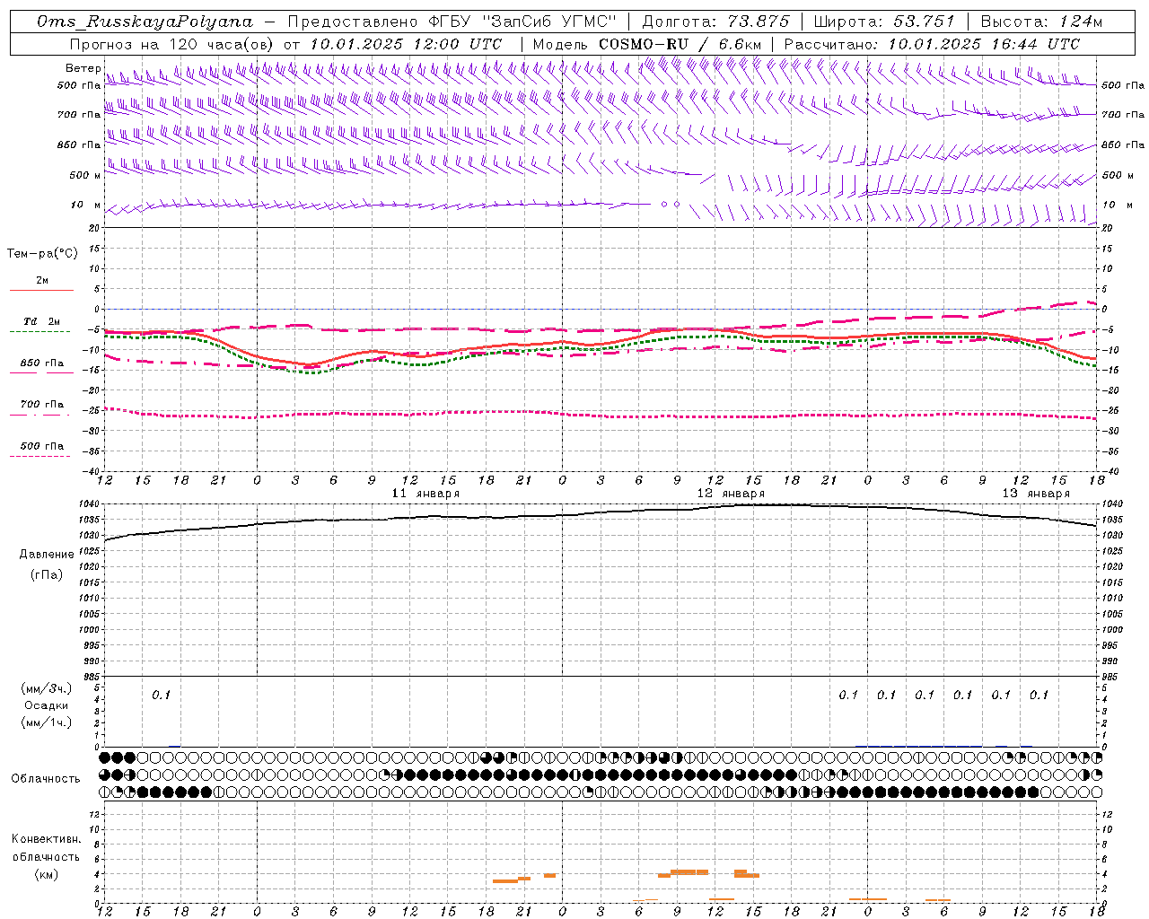Click the "11 января" date label
Image resolution: width=1149 pixels, height=919 pixels.
425,494
